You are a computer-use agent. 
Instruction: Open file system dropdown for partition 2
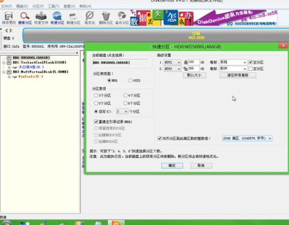click(172, 69)
